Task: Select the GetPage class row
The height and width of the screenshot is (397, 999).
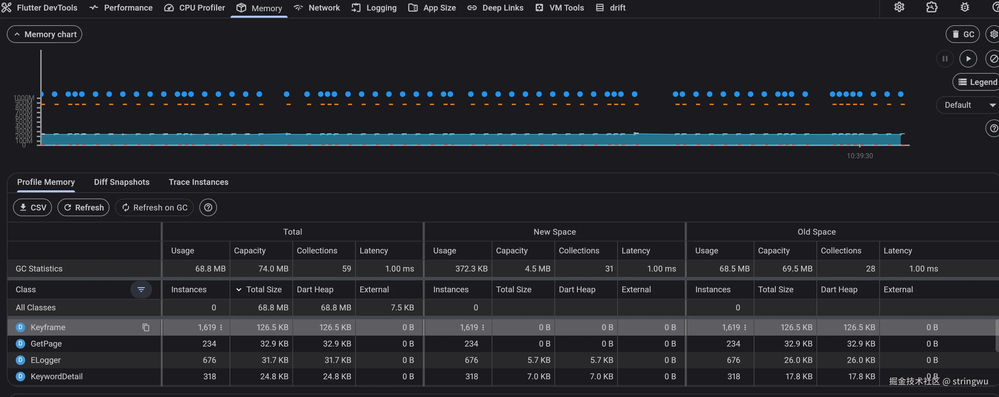Action: [46, 344]
